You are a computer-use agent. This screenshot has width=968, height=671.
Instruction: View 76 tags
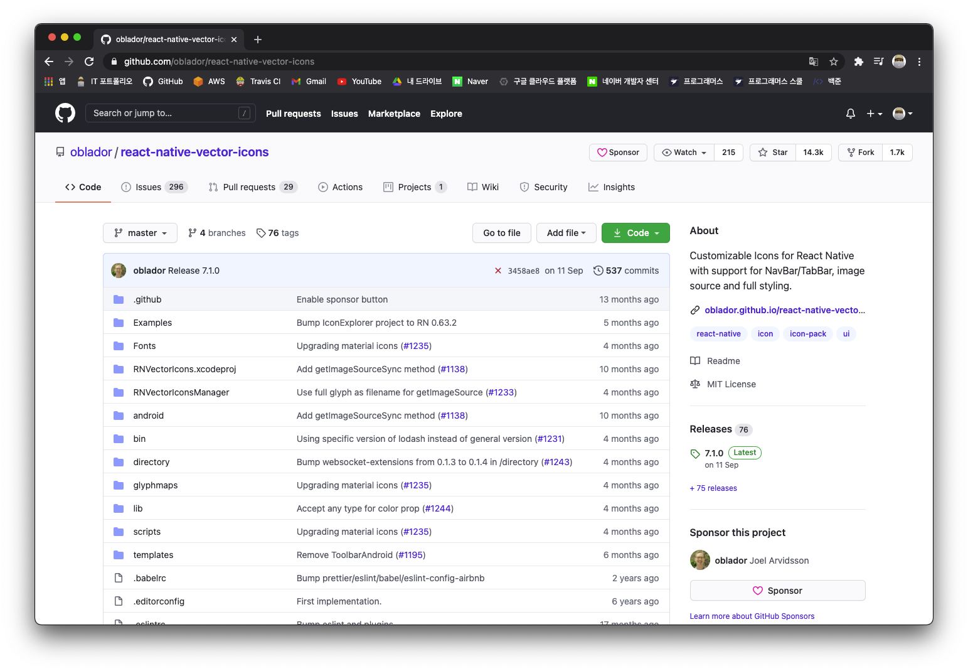point(278,233)
